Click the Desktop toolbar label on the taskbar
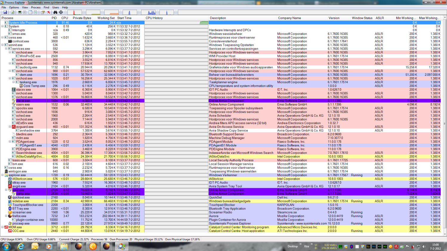Viewport: 447px width, 251px height. [x=292, y=247]
